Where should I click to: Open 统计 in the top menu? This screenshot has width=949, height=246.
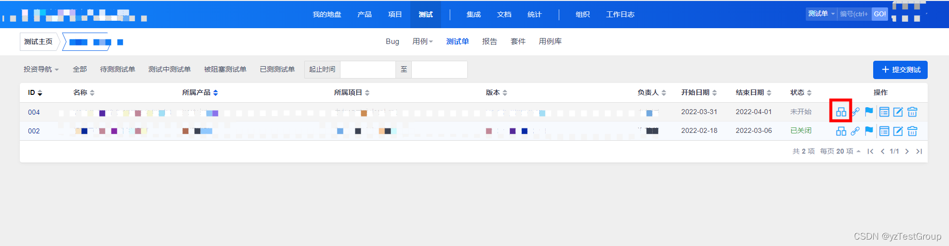tap(534, 14)
